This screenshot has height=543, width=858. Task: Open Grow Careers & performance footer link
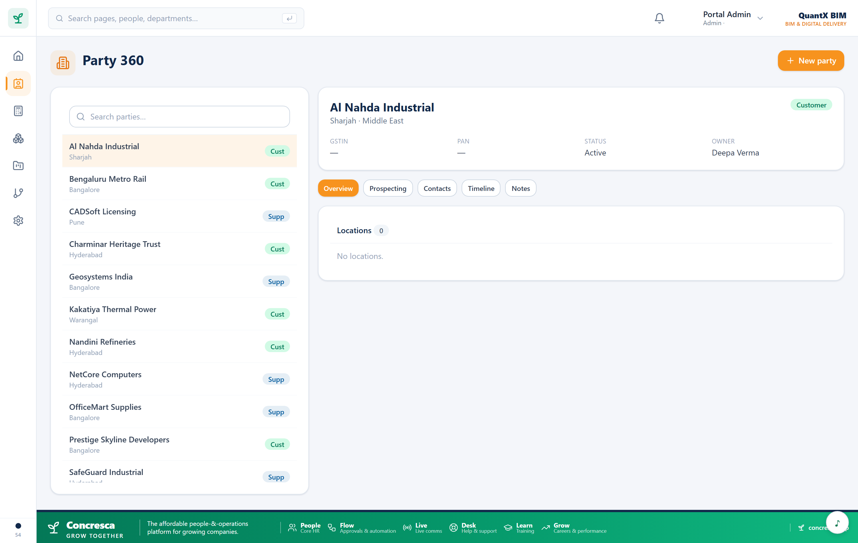(574, 528)
